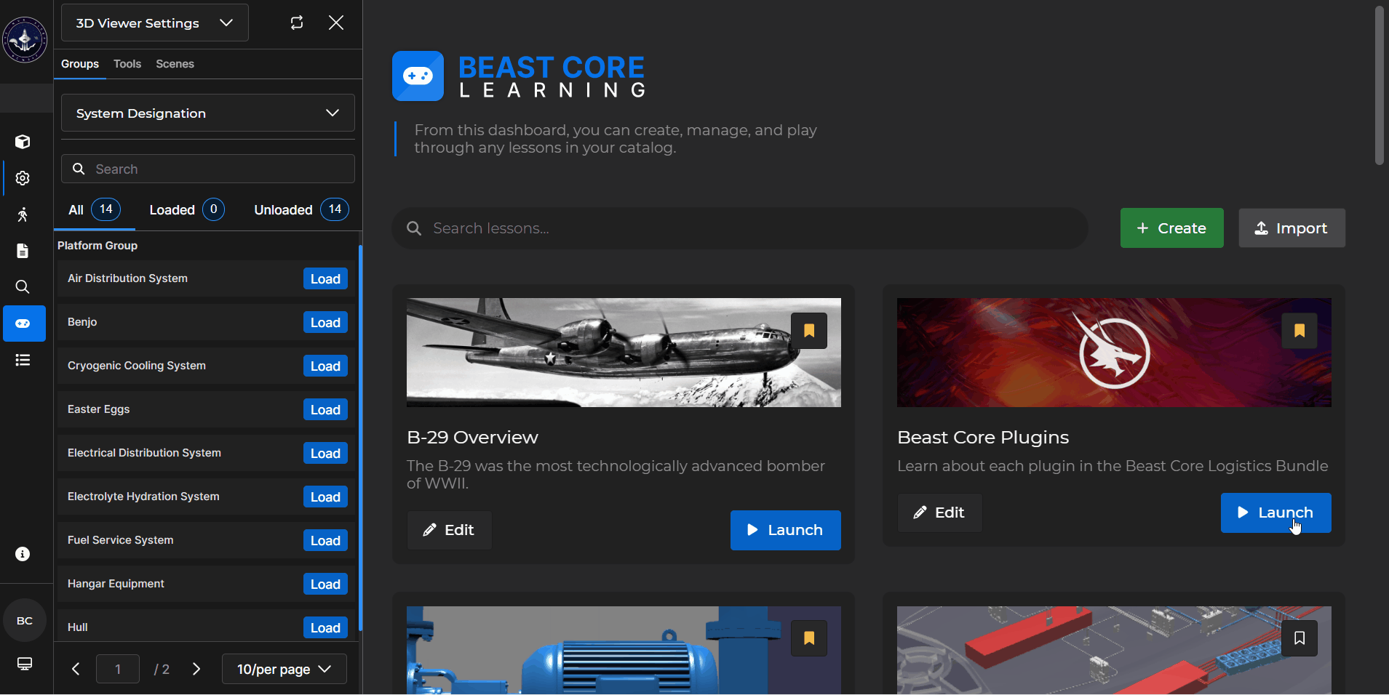Toggle bookmark on B-29 Overview card
Image resolution: width=1389 pixels, height=695 pixels.
pyautogui.click(x=809, y=331)
